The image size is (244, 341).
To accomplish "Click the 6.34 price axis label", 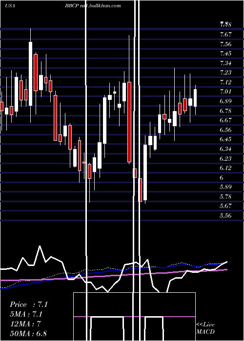I will click(x=225, y=149).
